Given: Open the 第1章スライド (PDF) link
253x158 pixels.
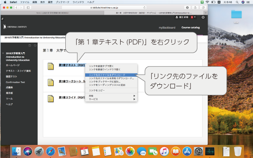Looking at the screenshot, I should tap(72, 97).
